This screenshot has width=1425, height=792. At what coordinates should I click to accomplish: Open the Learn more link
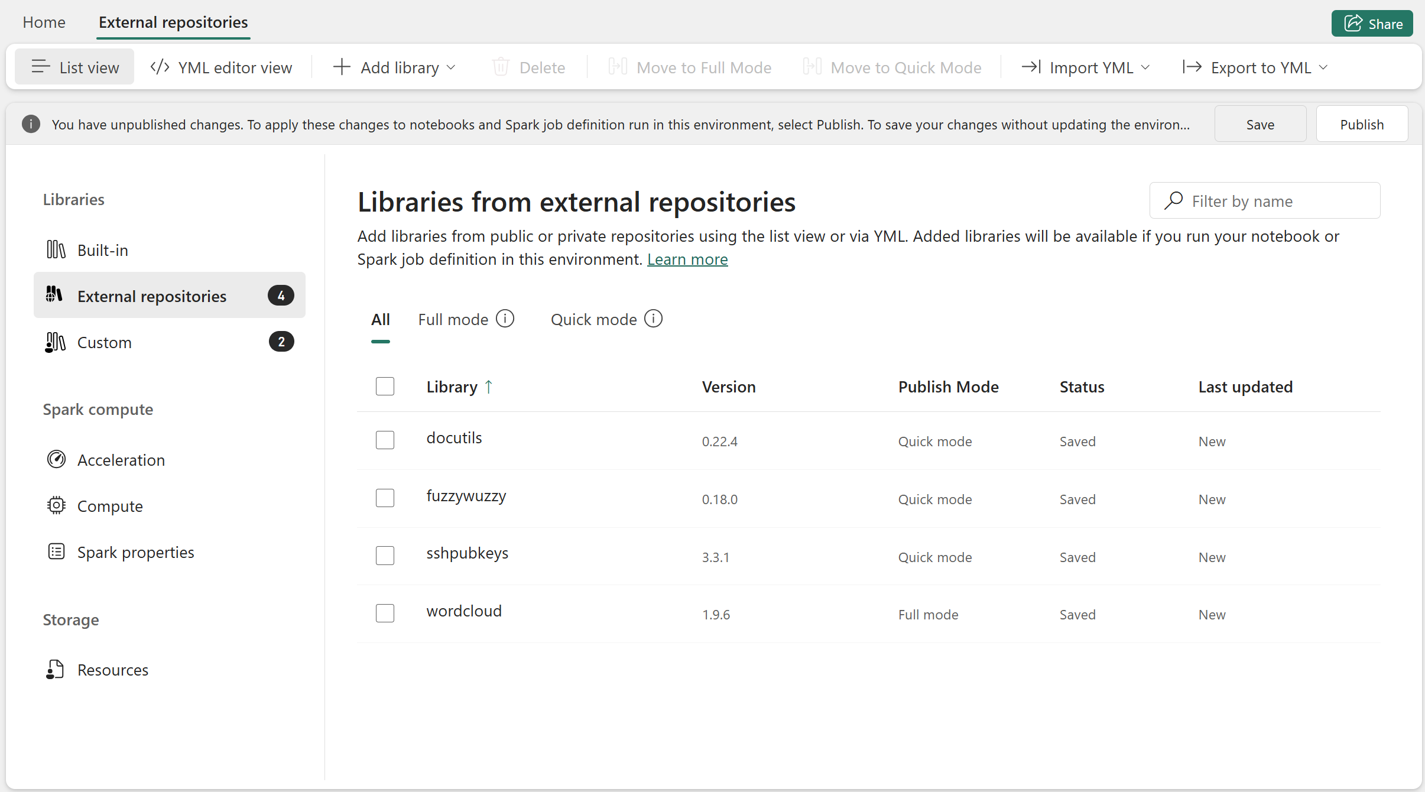(x=687, y=259)
